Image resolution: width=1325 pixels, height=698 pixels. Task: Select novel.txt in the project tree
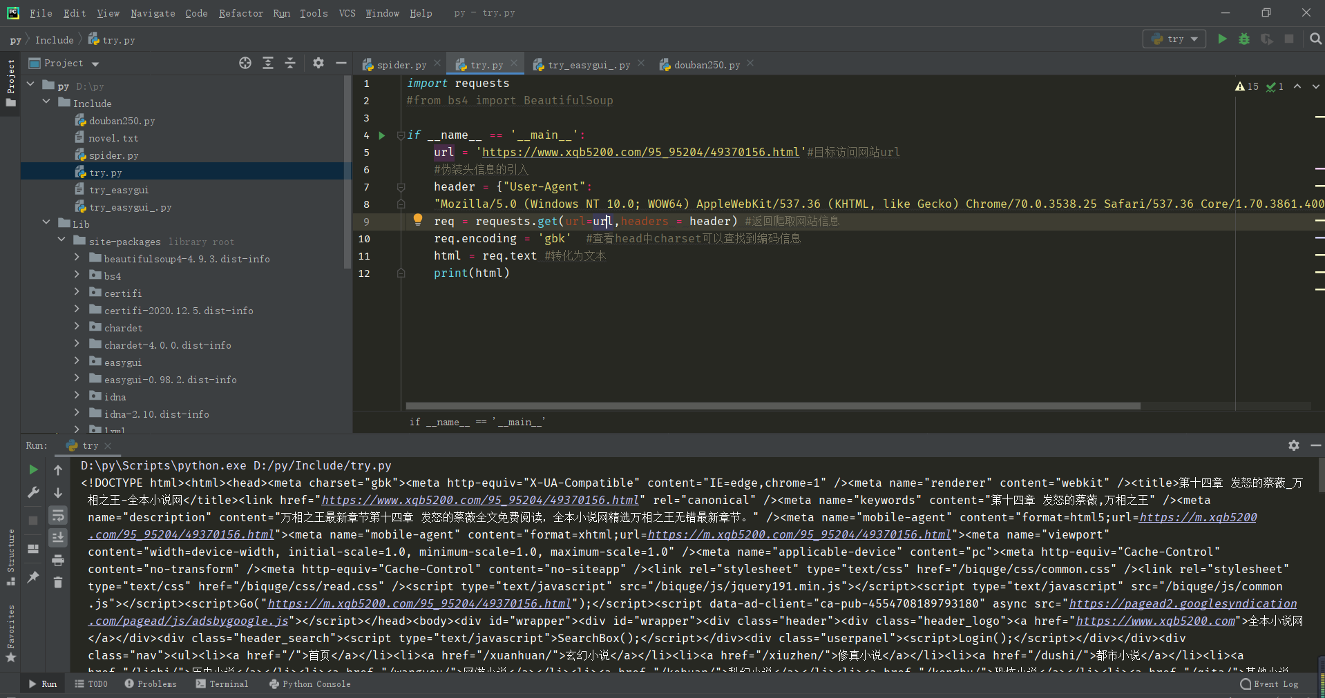click(113, 138)
